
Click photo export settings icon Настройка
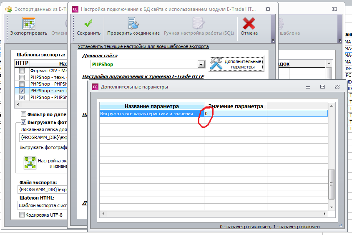click(30, 163)
